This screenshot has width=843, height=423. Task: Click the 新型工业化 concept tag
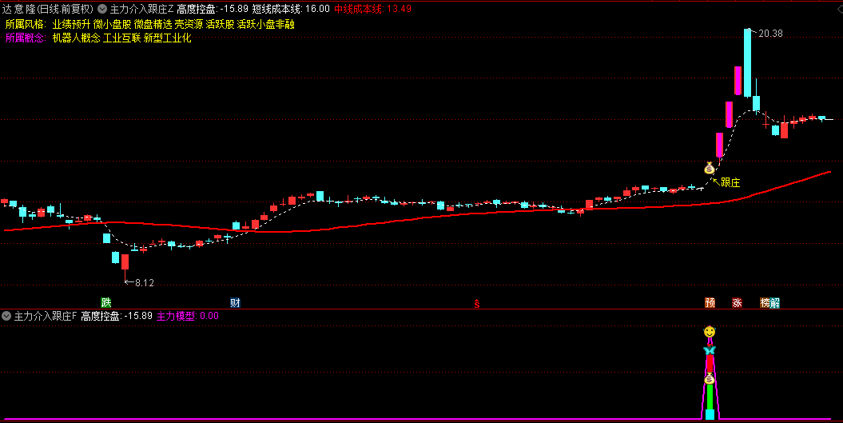(x=167, y=38)
